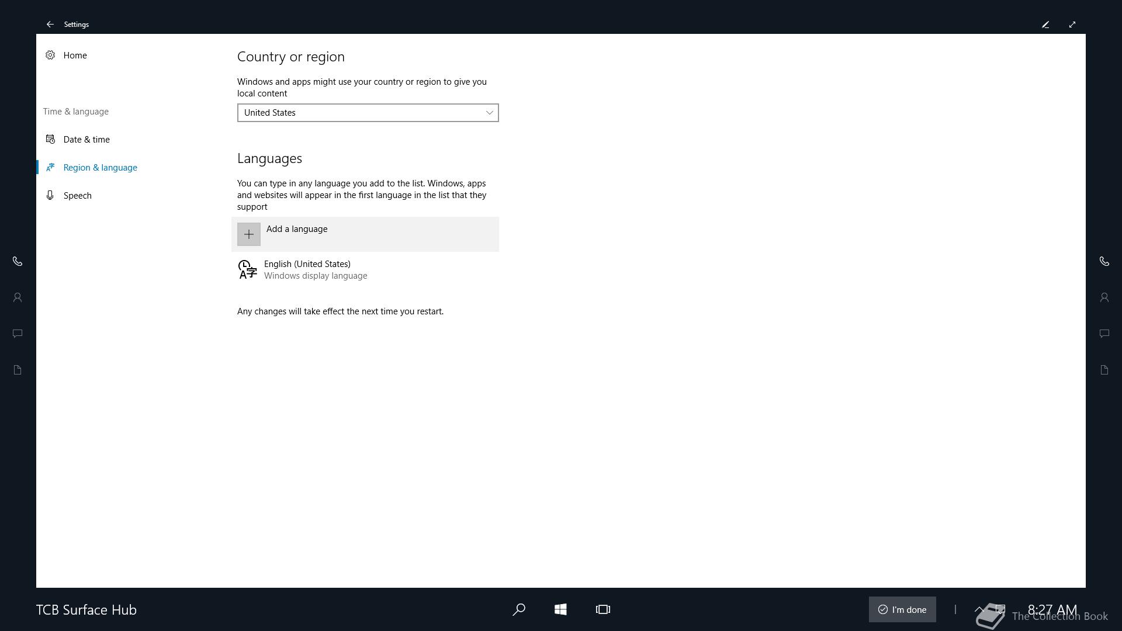The image size is (1122, 631).
Task: Open the People icon on the right edge
Action: click(1104, 297)
